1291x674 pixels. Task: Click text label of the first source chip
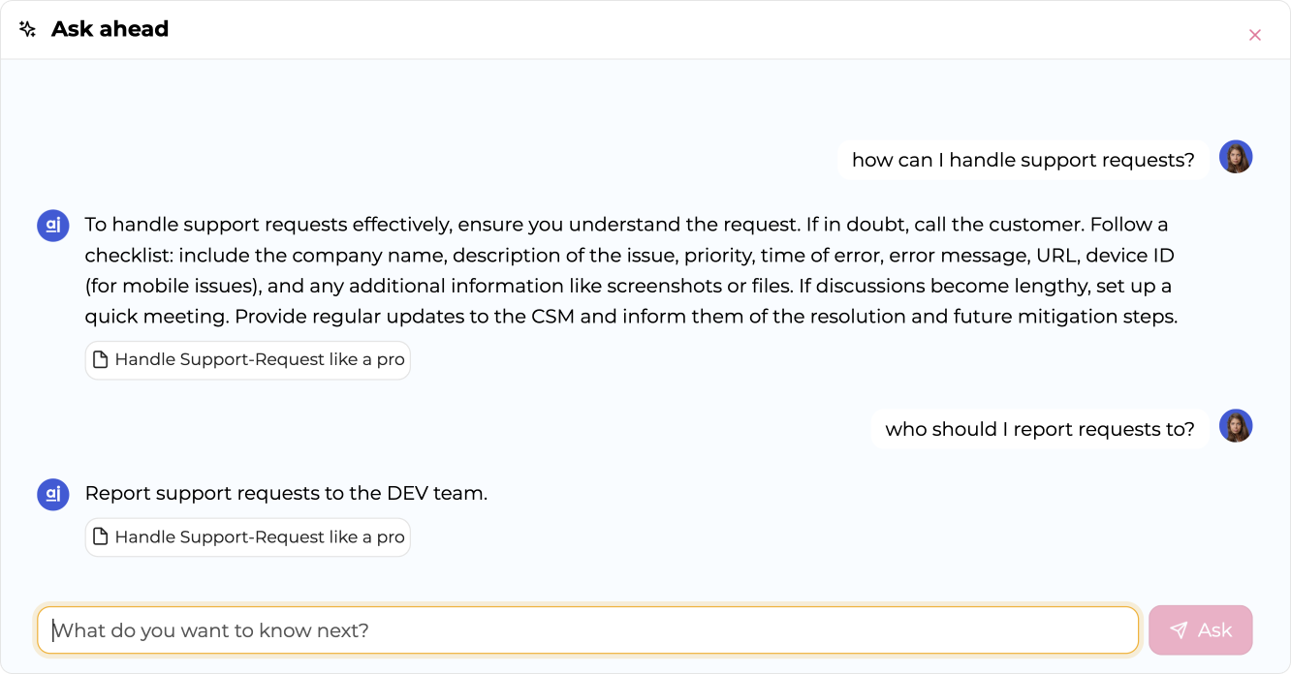tap(260, 360)
